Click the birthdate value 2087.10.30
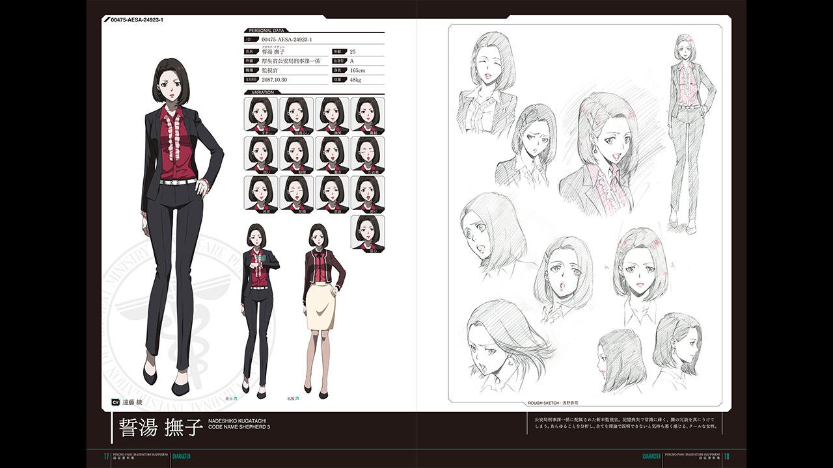 pyautogui.click(x=275, y=79)
